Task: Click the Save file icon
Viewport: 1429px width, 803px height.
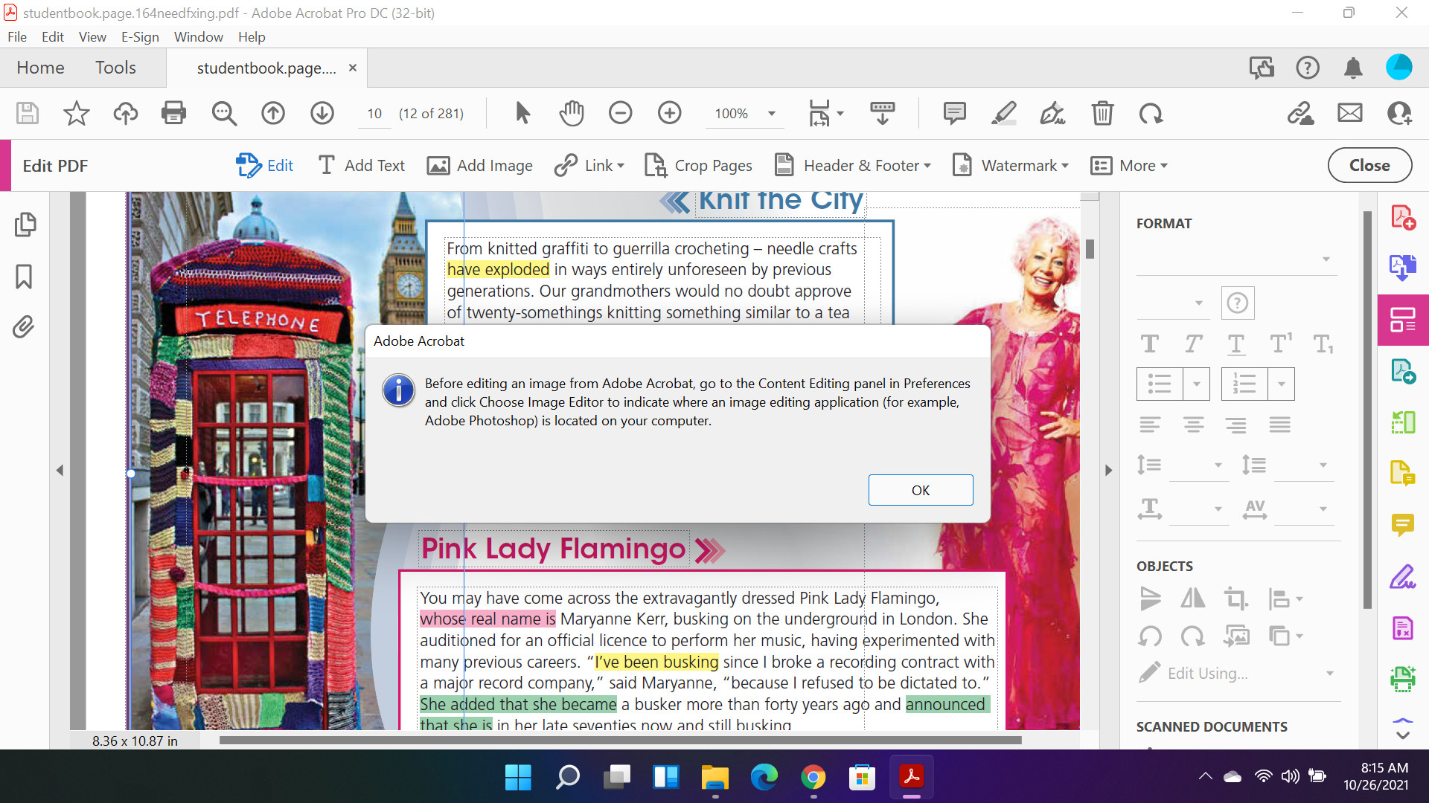Action: (28, 113)
